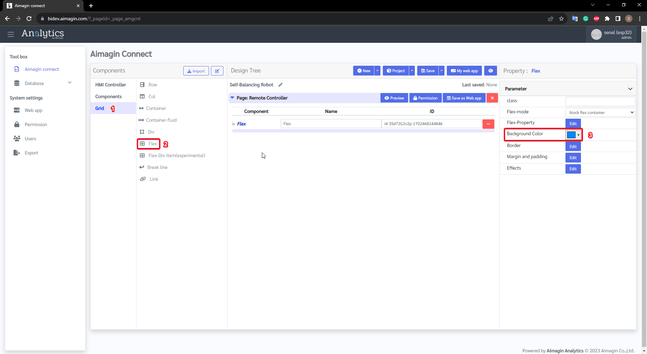Click the Web app sidebar icon
This screenshot has height=354, width=647.
(17, 110)
